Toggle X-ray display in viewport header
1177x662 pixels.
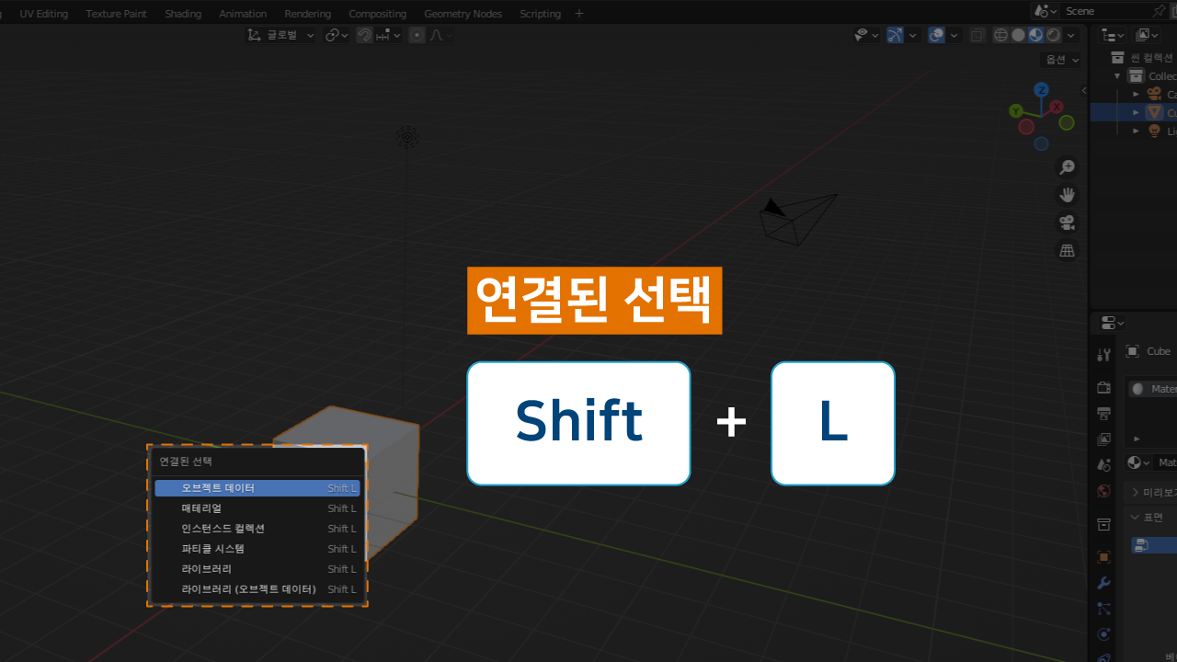click(x=977, y=35)
